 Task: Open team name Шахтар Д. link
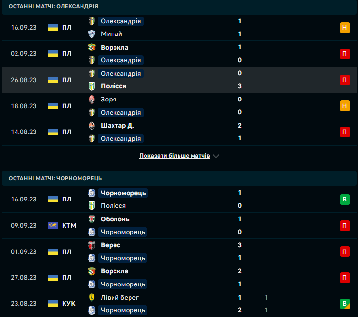pyautogui.click(x=117, y=126)
